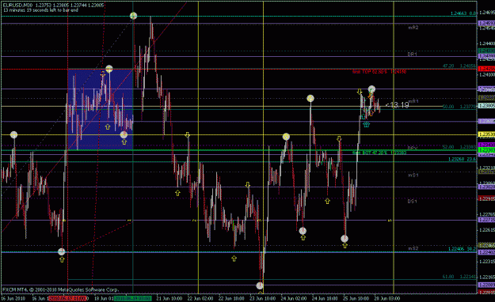Click the Fibonacci '47.20 1.24155' label
The image size is (495, 302).
(459, 66)
